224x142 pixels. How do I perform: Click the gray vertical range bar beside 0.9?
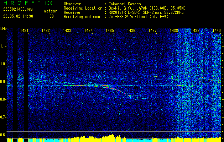7,82
